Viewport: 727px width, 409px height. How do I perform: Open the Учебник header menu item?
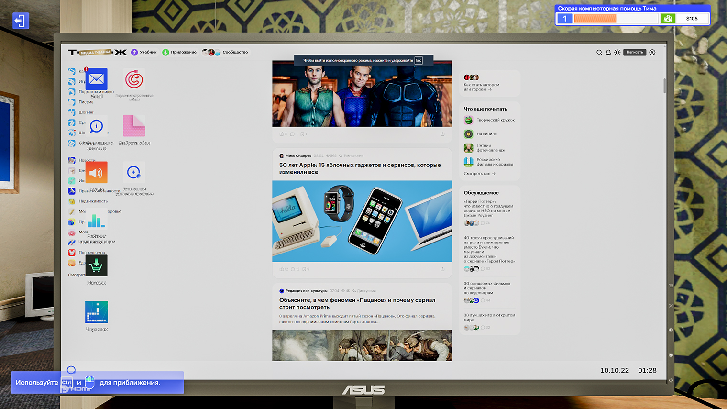(144, 52)
